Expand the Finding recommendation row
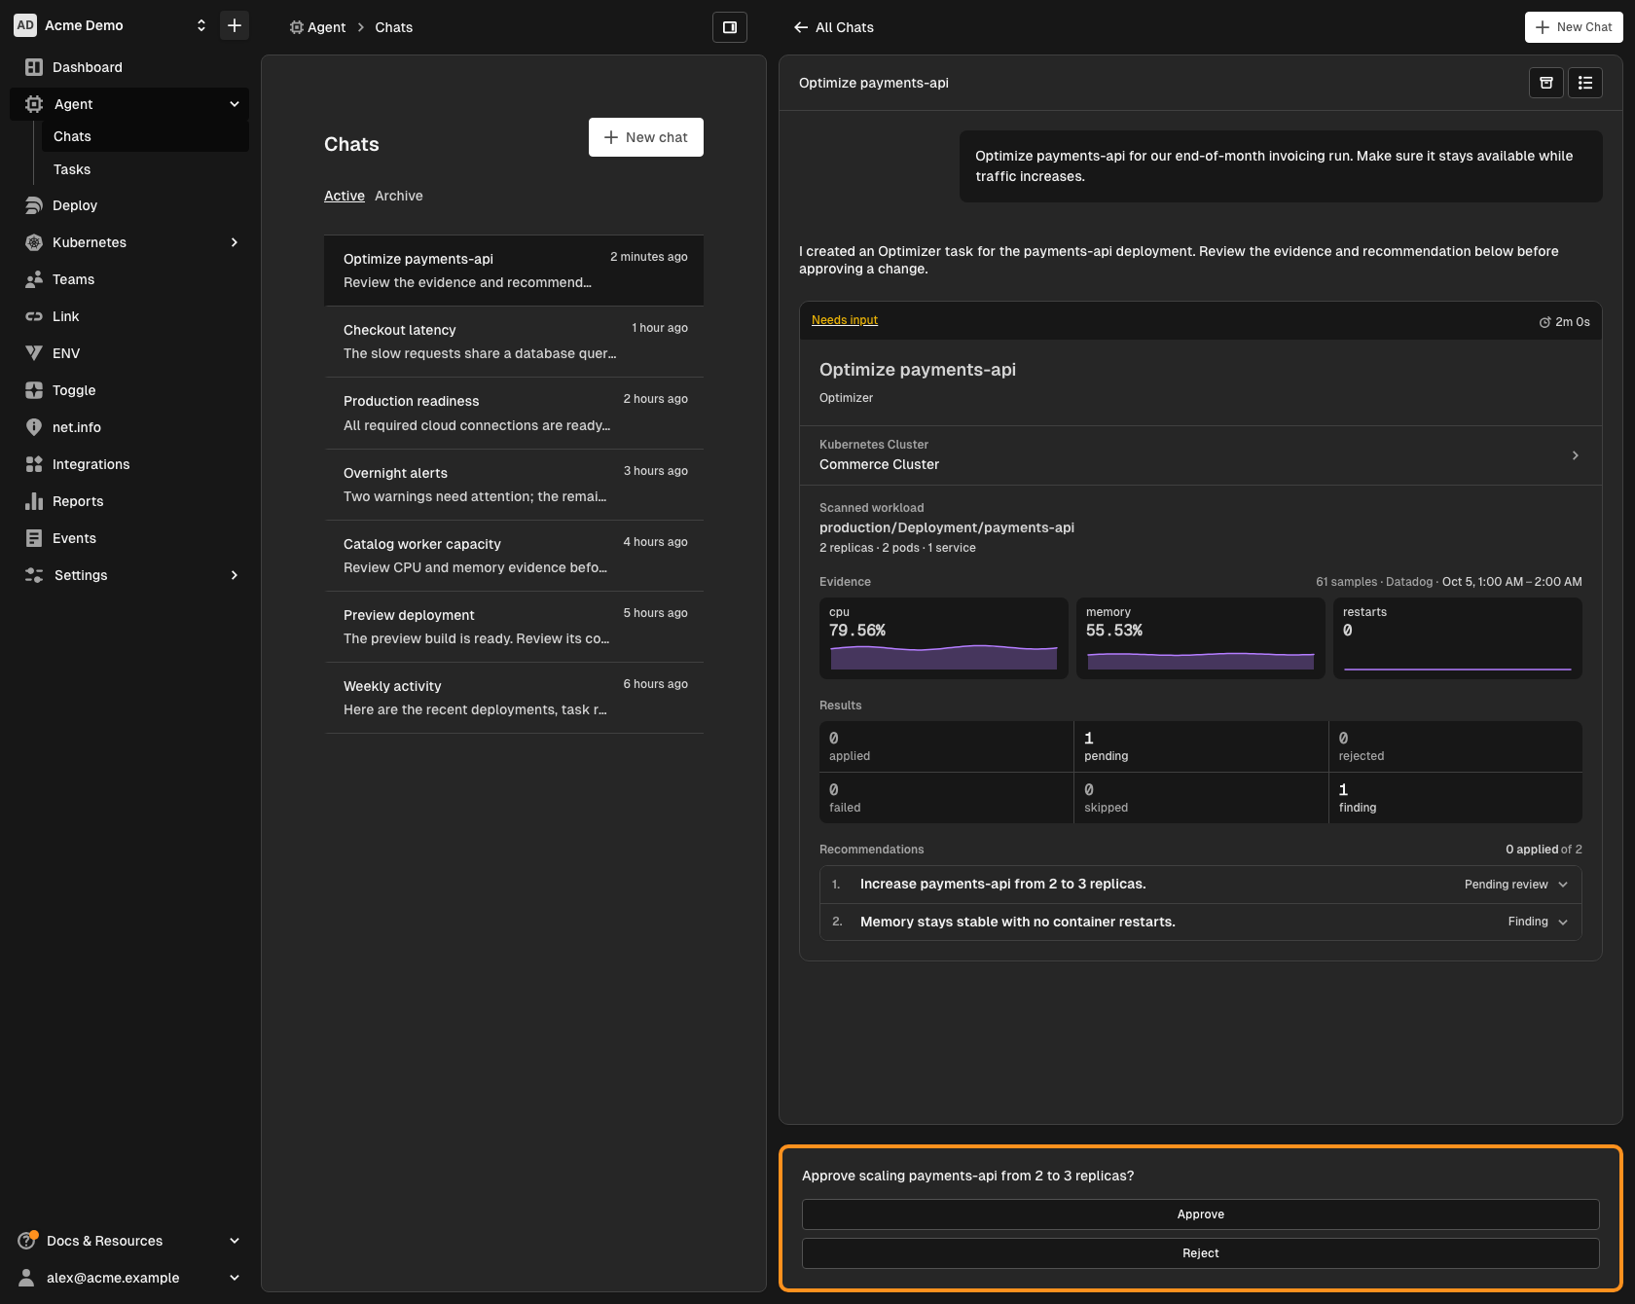Image resolution: width=1635 pixels, height=1304 pixels. coord(1201,922)
